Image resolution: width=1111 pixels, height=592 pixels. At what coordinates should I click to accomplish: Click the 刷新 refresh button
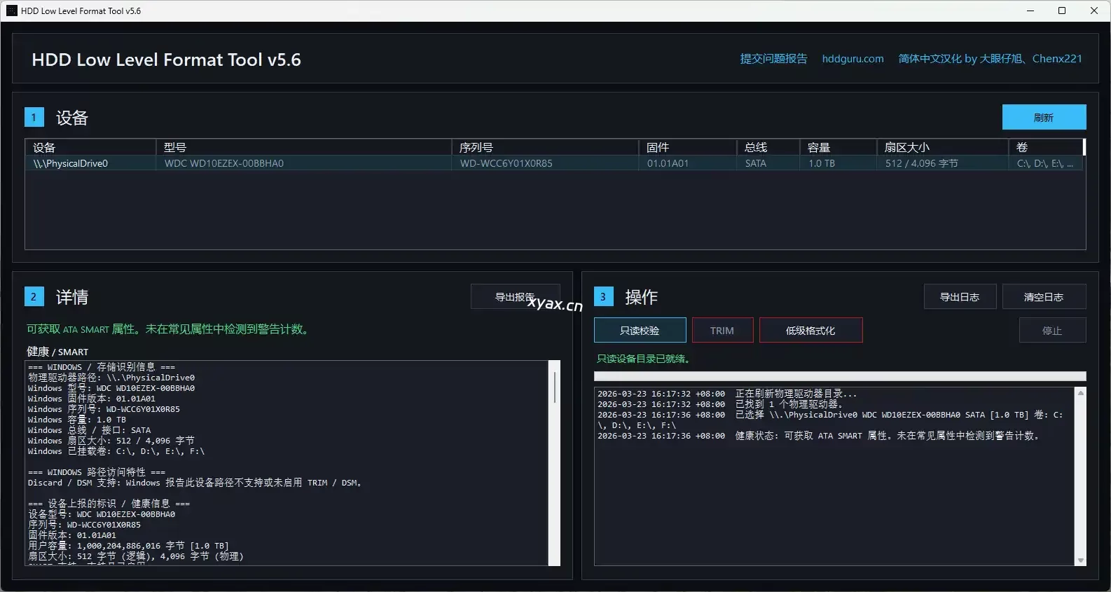pyautogui.click(x=1044, y=117)
